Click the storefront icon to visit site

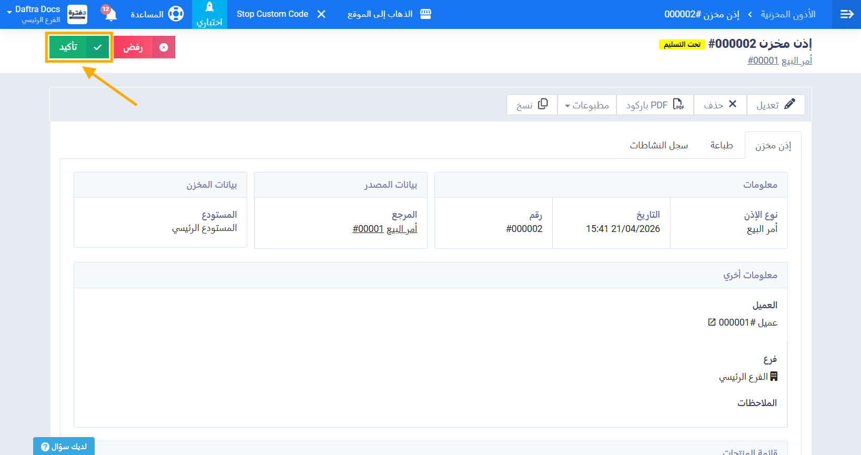pyautogui.click(x=426, y=14)
